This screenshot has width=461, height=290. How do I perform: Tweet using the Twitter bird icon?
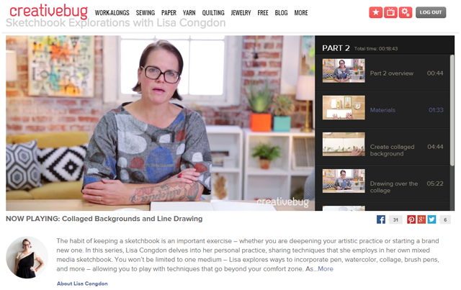(x=431, y=219)
